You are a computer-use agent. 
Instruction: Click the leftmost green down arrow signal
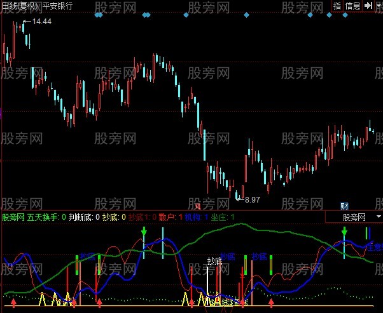144,231
